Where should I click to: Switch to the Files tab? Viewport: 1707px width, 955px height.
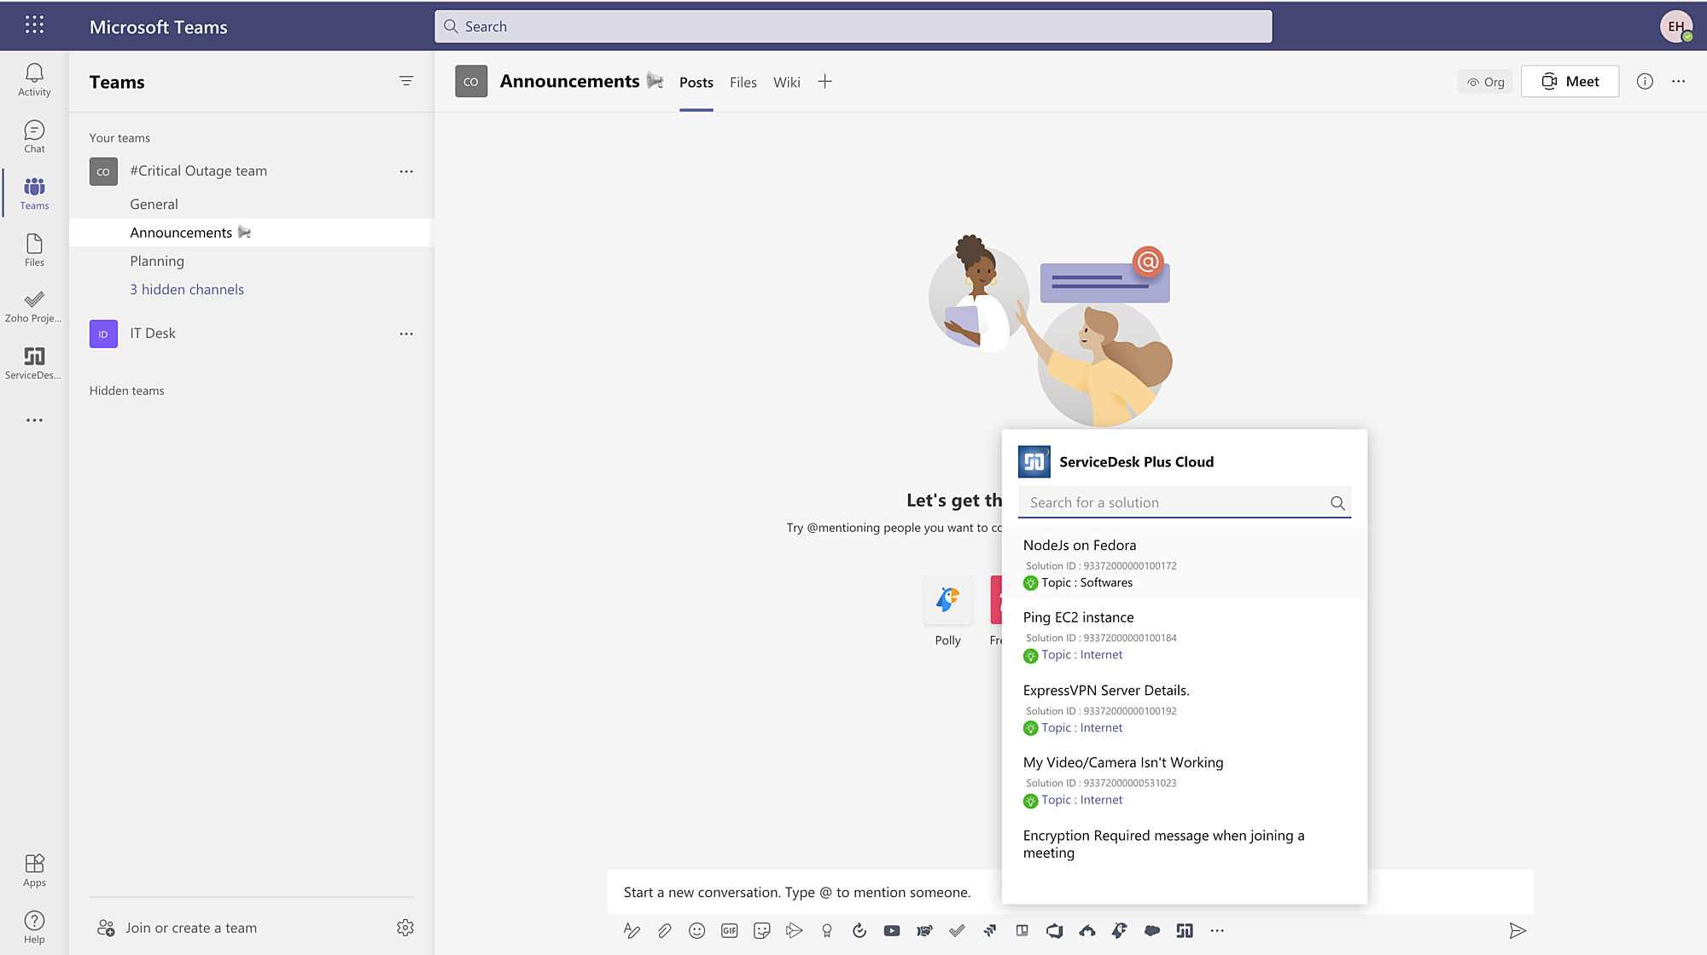[x=743, y=82]
